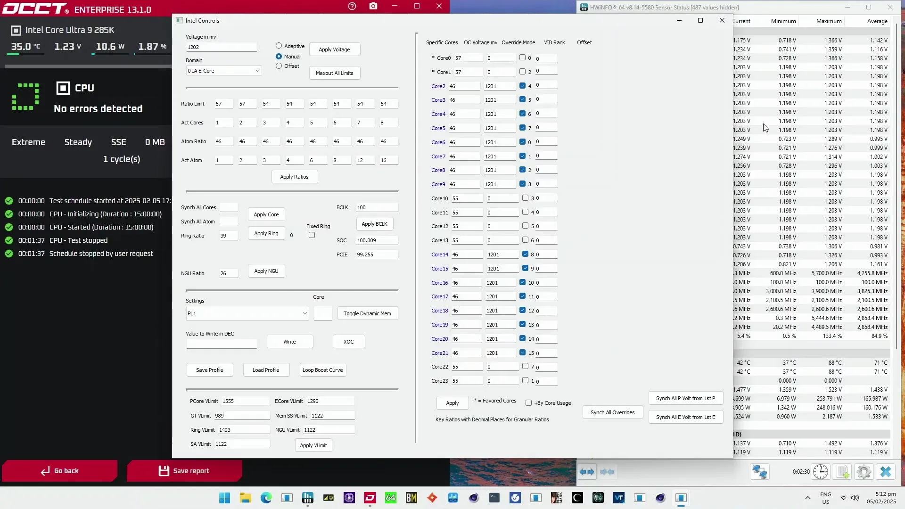Take screenshot with OCCT camera icon

(x=373, y=6)
